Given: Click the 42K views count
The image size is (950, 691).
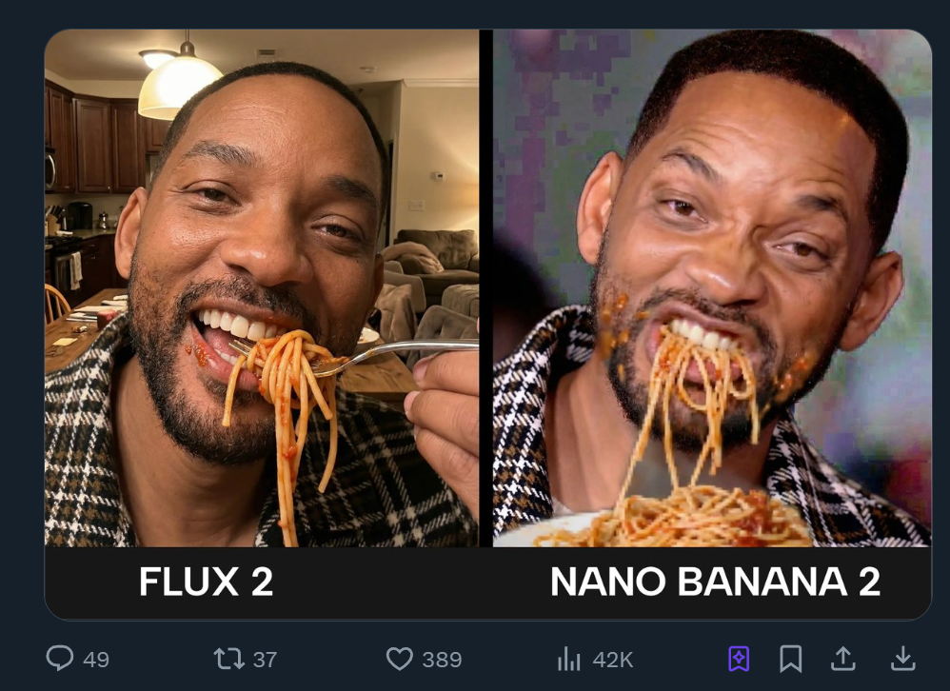Looking at the screenshot, I should coord(613,660).
